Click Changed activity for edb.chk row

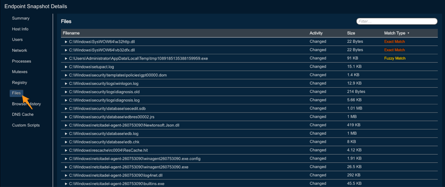(x=318, y=142)
